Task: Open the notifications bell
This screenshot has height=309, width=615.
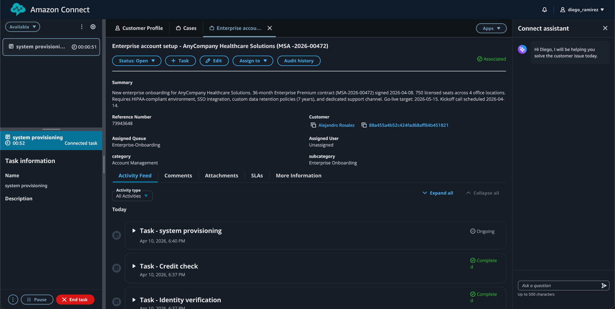Action: tap(544, 9)
